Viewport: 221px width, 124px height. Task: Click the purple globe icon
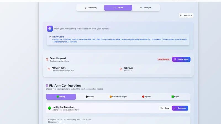tap(50, 29)
